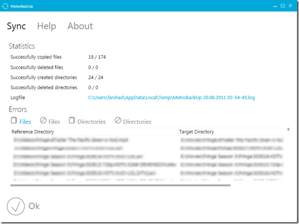
Task: Click the Ok checkmark circle icon
Action: coord(16,206)
